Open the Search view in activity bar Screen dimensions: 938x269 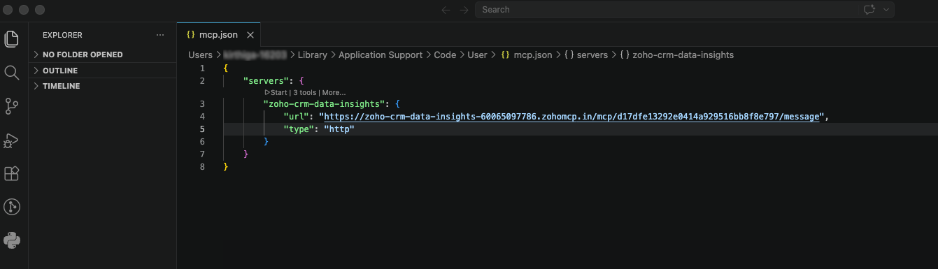pyautogui.click(x=11, y=73)
